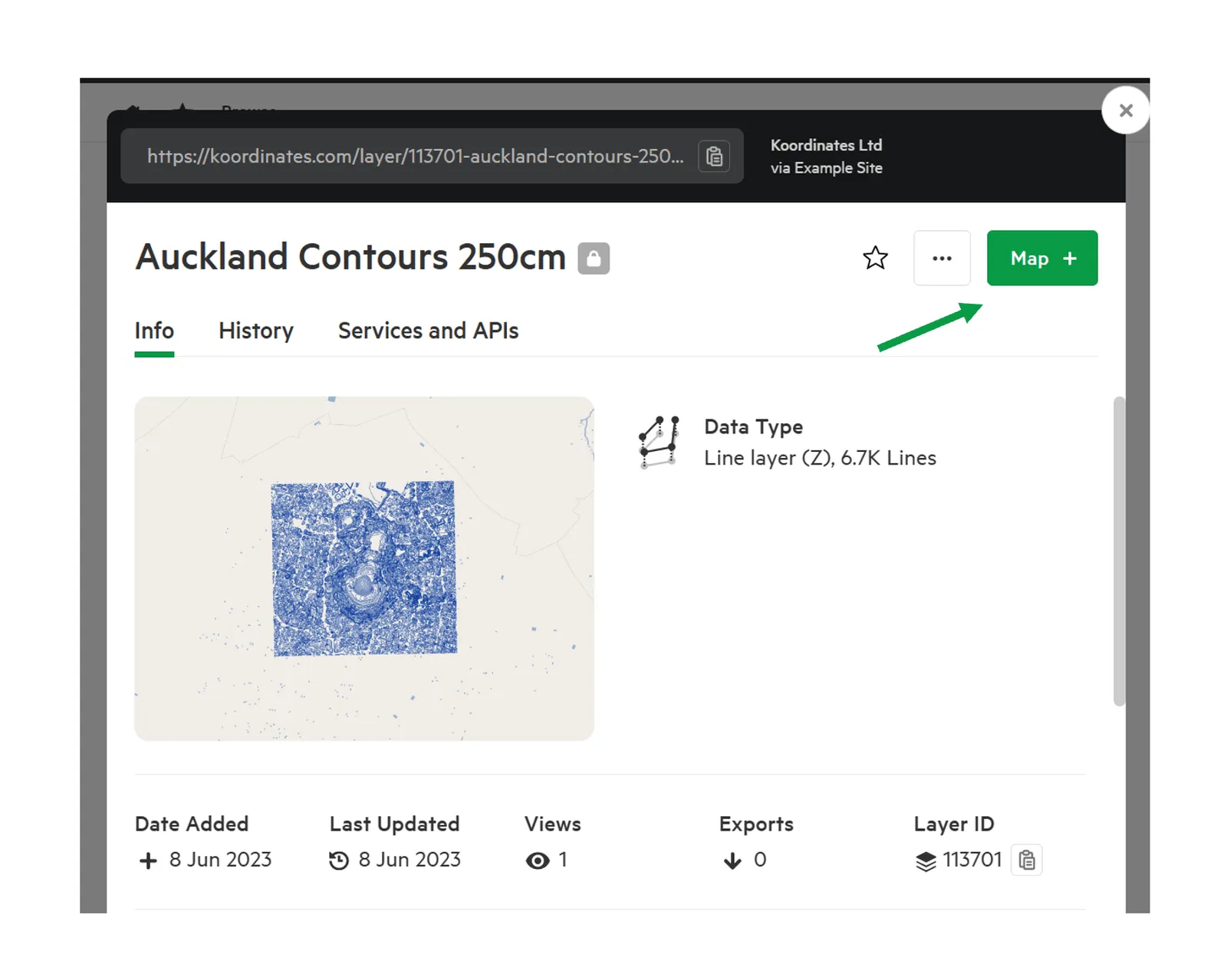Close the layer info dialog
The height and width of the screenshot is (971, 1227).
click(x=1126, y=110)
